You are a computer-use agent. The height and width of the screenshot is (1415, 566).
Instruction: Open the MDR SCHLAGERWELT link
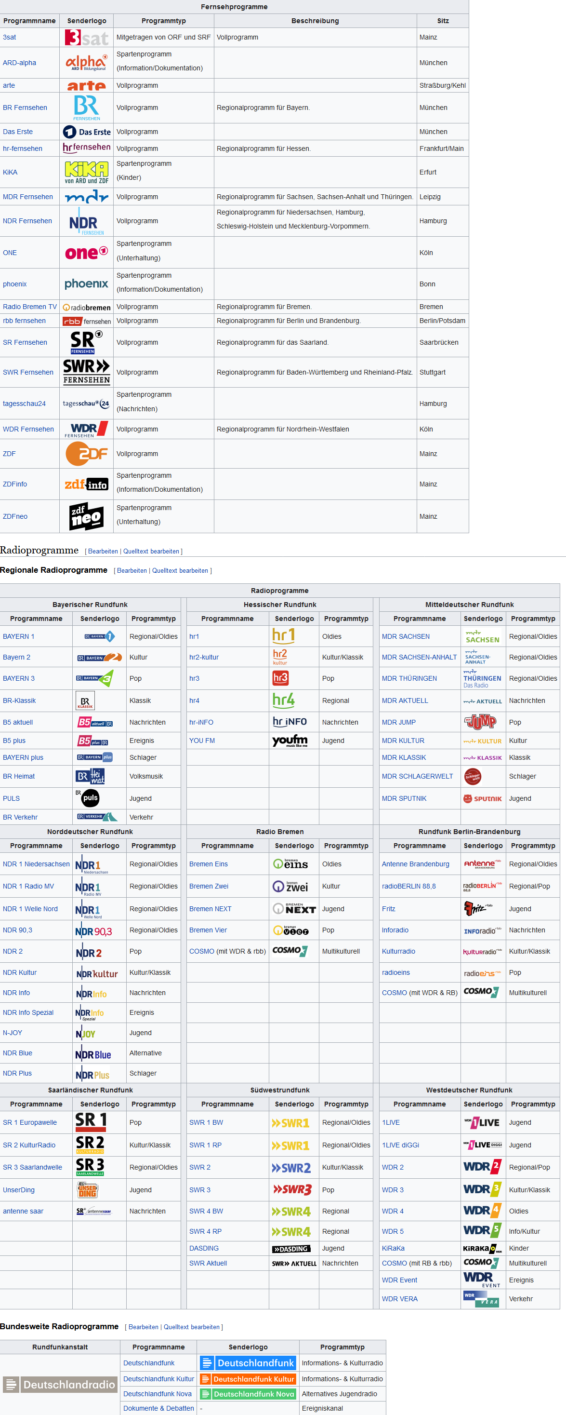point(417,776)
